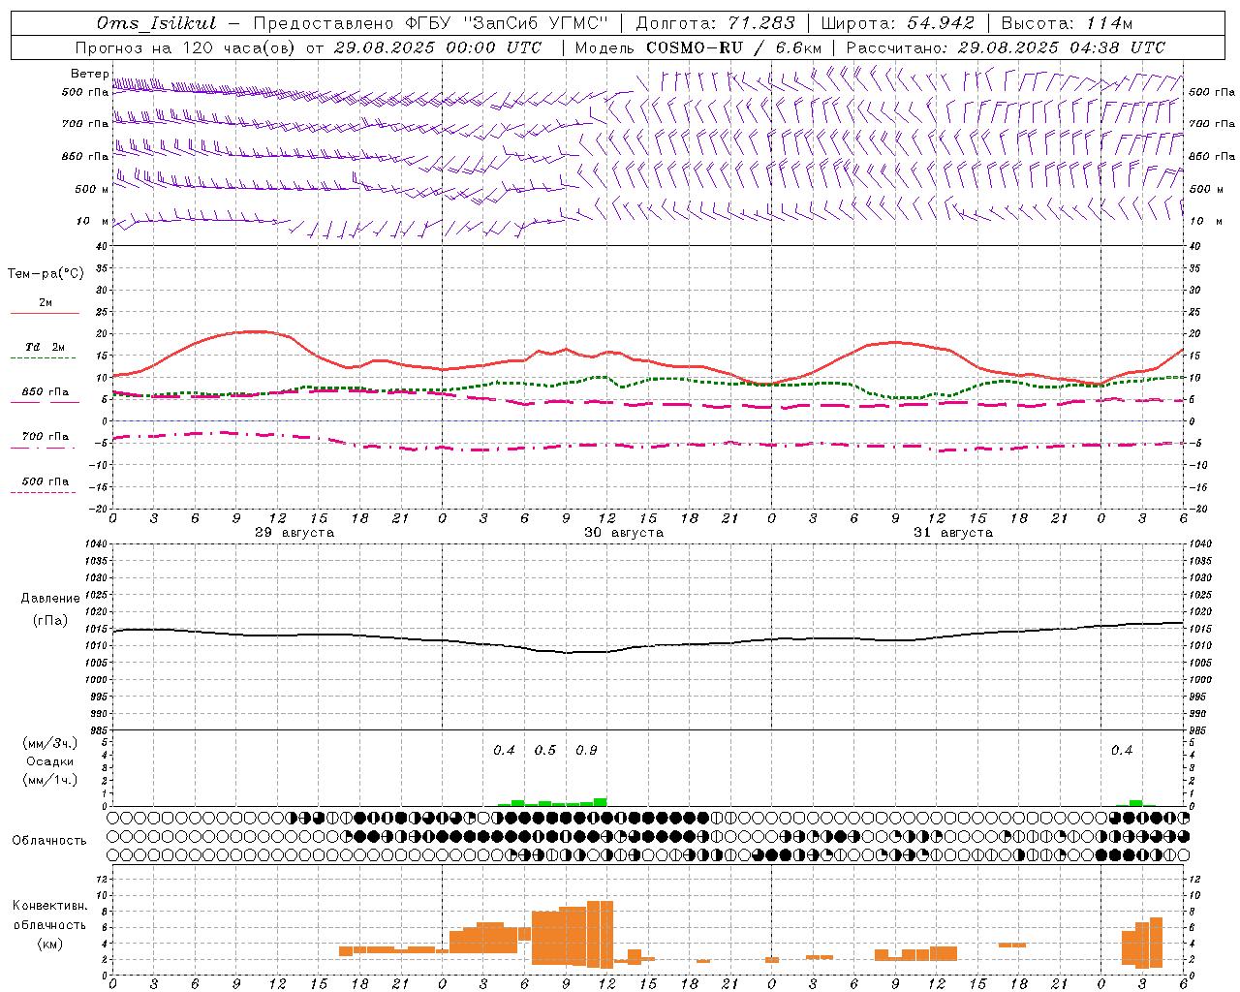This screenshot has height=992, width=1240.
Task: Click the "850 гПа" entry in temperature legend
Action: 46,392
